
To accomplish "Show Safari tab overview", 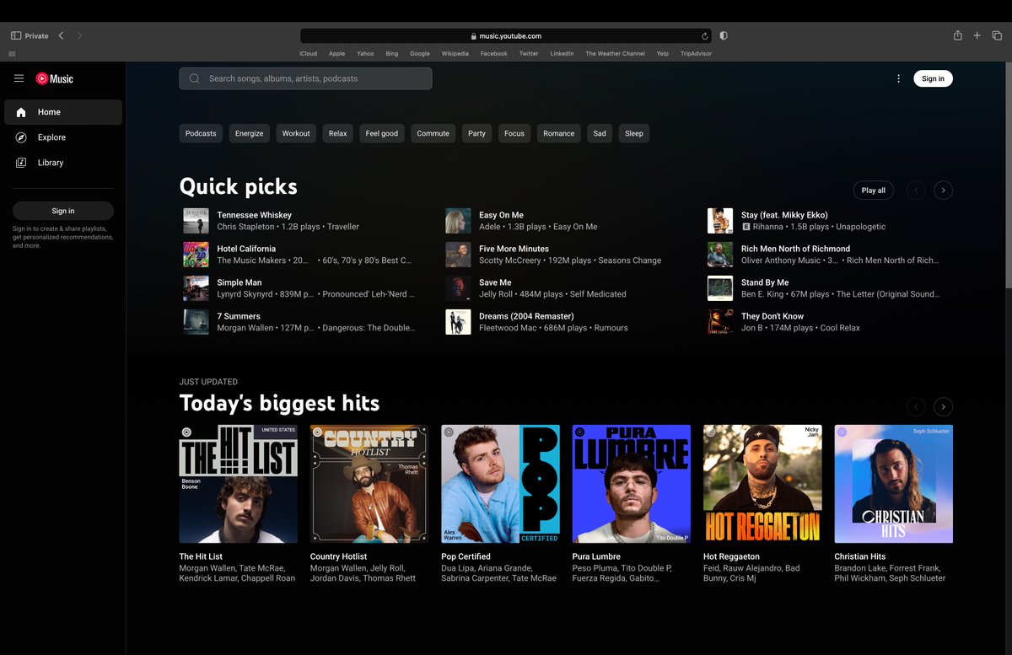I will [997, 35].
